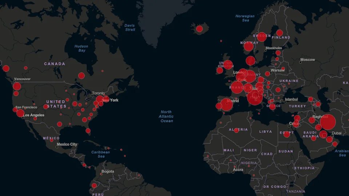Screen dimensions: 349x196
Task: Click the red circle over Egypt
Action: tap(287, 134)
